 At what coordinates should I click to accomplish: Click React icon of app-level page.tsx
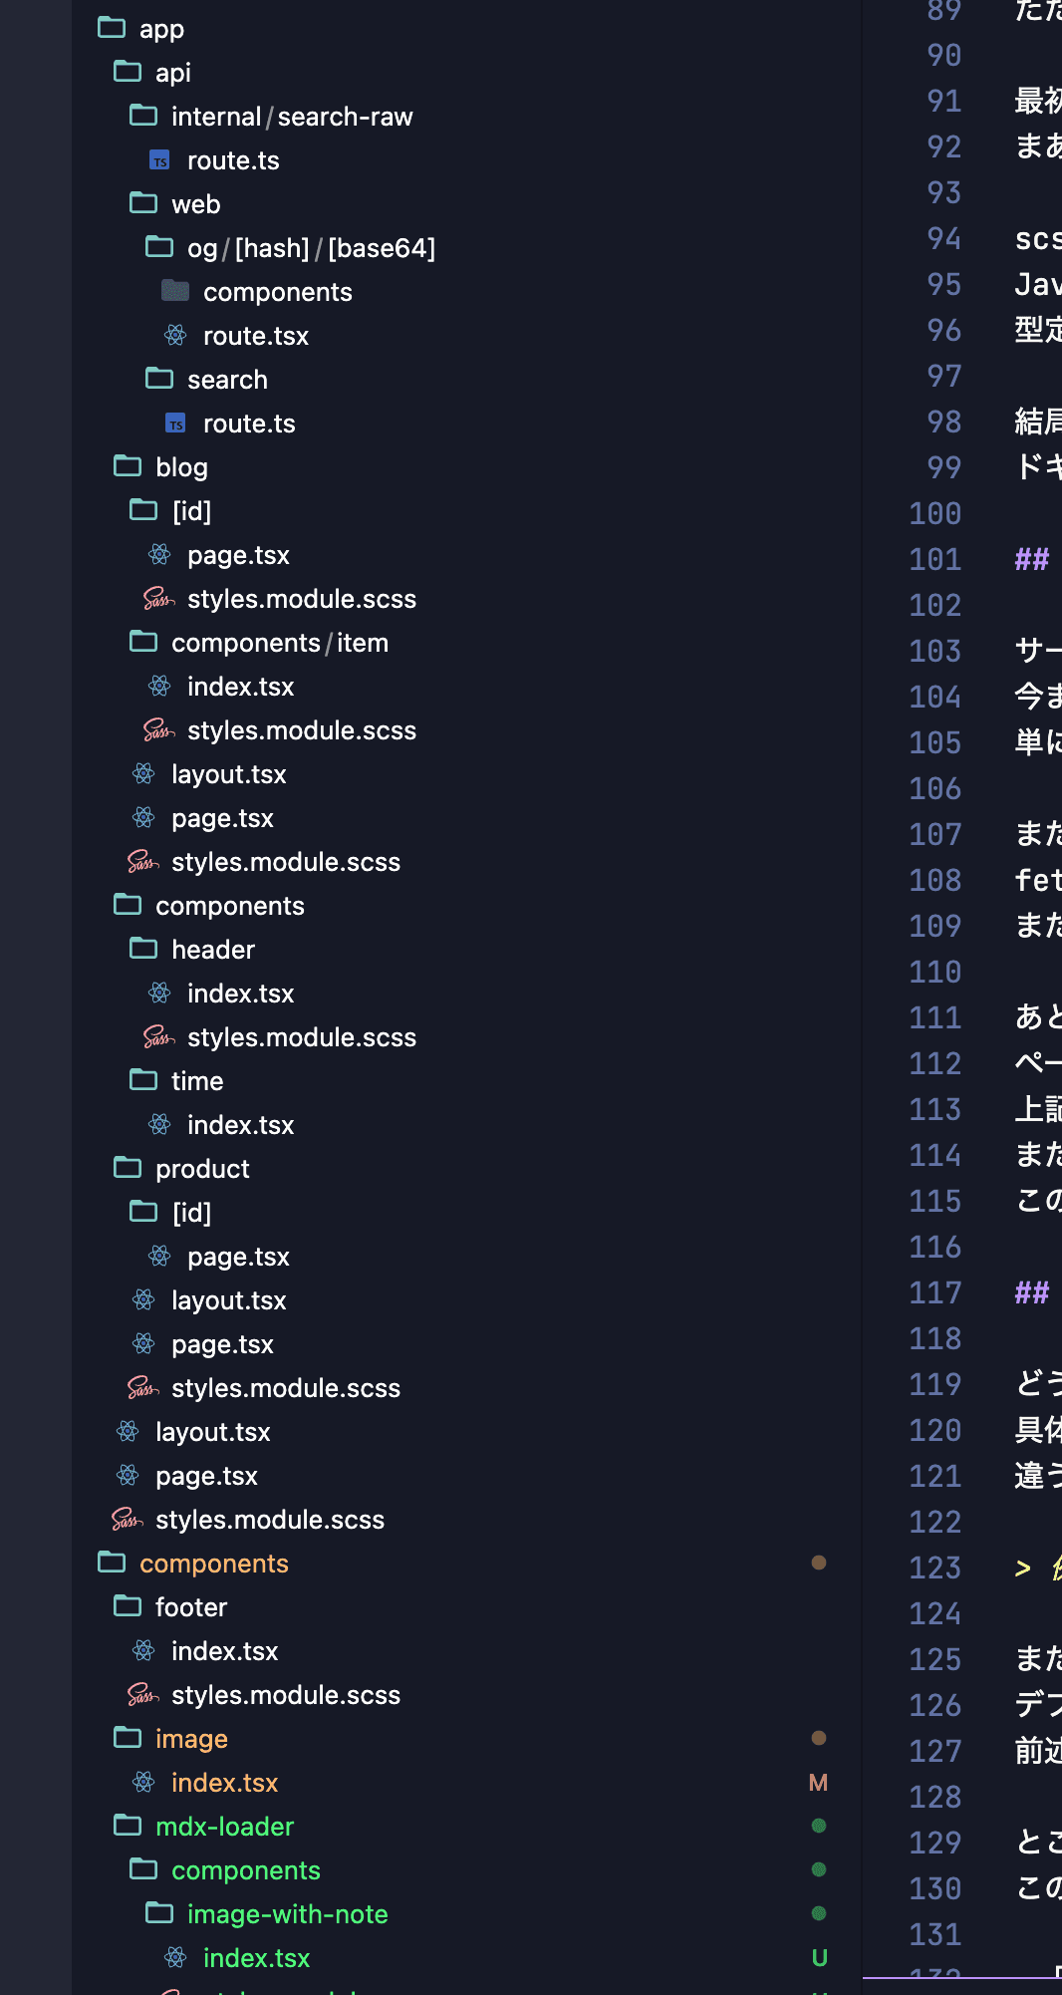[x=128, y=1476]
